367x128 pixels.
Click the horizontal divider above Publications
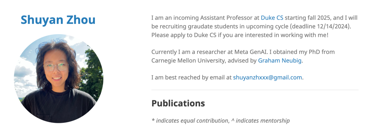pyautogui.click(x=255, y=90)
